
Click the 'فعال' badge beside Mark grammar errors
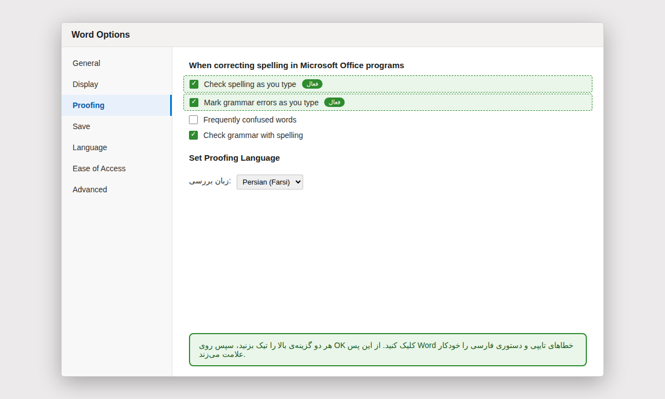334,103
